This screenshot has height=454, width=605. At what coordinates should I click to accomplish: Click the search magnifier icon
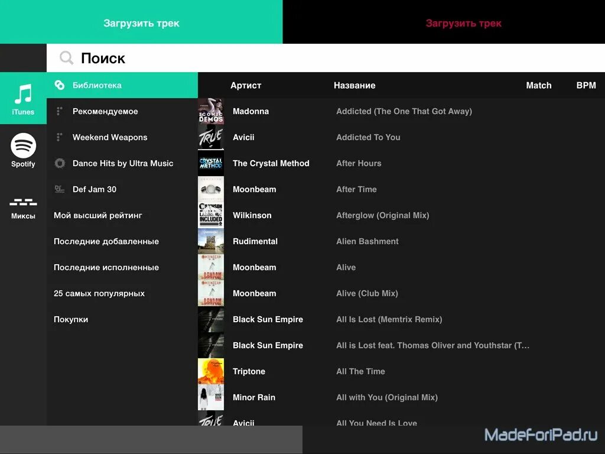click(66, 58)
